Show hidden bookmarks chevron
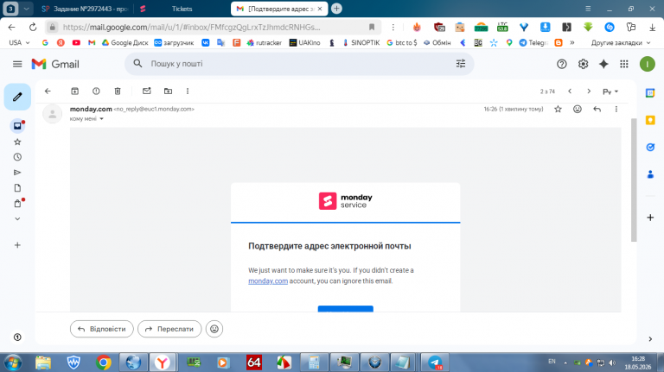Screen dimensions: 664x372 coord(572,42)
